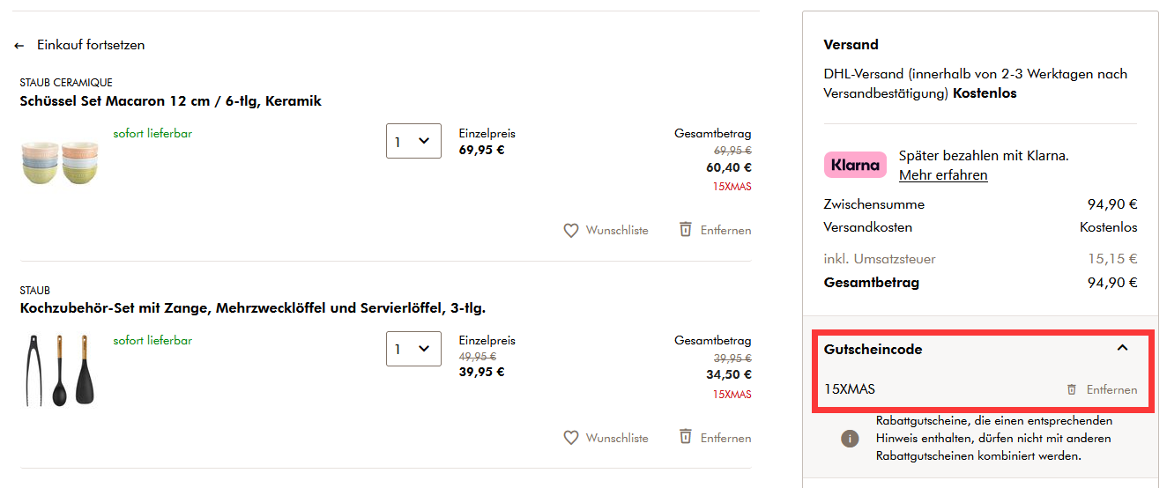Click the back arrow beside Einkauf fortsetzen
Viewport: 1167px width, 488px height.
(x=19, y=45)
